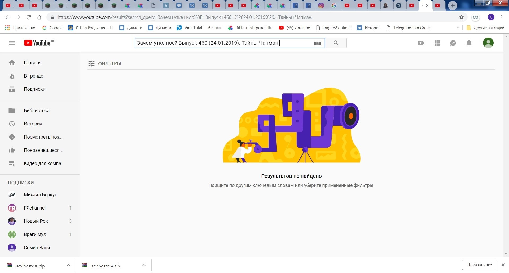Open the YouTube hamburger guide menu
The width and height of the screenshot is (509, 273).
(12, 43)
